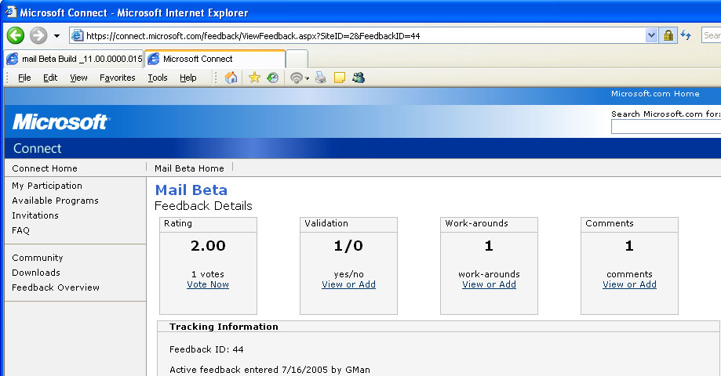Open the Help menu
This screenshot has height=376, width=721.
188,78
